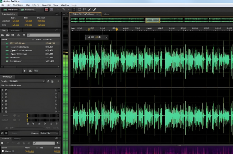Toggle power for effect slot 3
This screenshot has height=154, width=233.
click(6, 97)
